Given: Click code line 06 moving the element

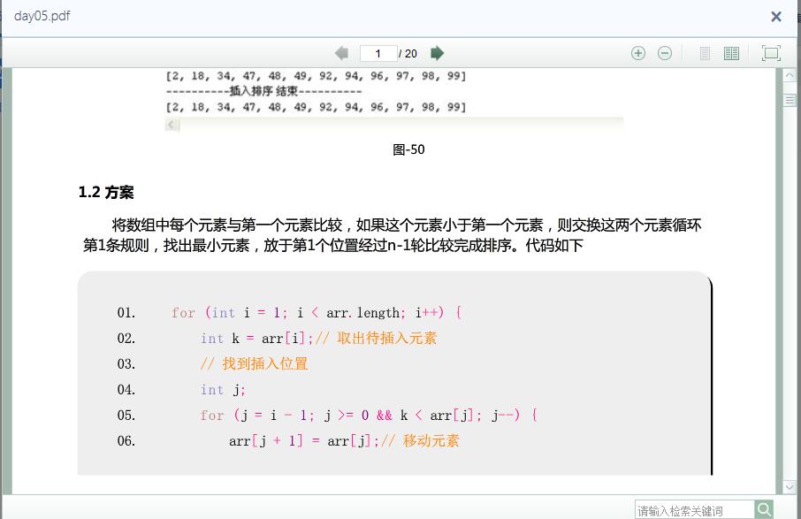Looking at the screenshot, I should [344, 441].
